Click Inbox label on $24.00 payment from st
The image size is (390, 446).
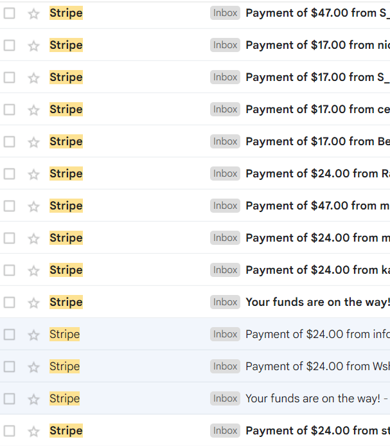tap(225, 431)
